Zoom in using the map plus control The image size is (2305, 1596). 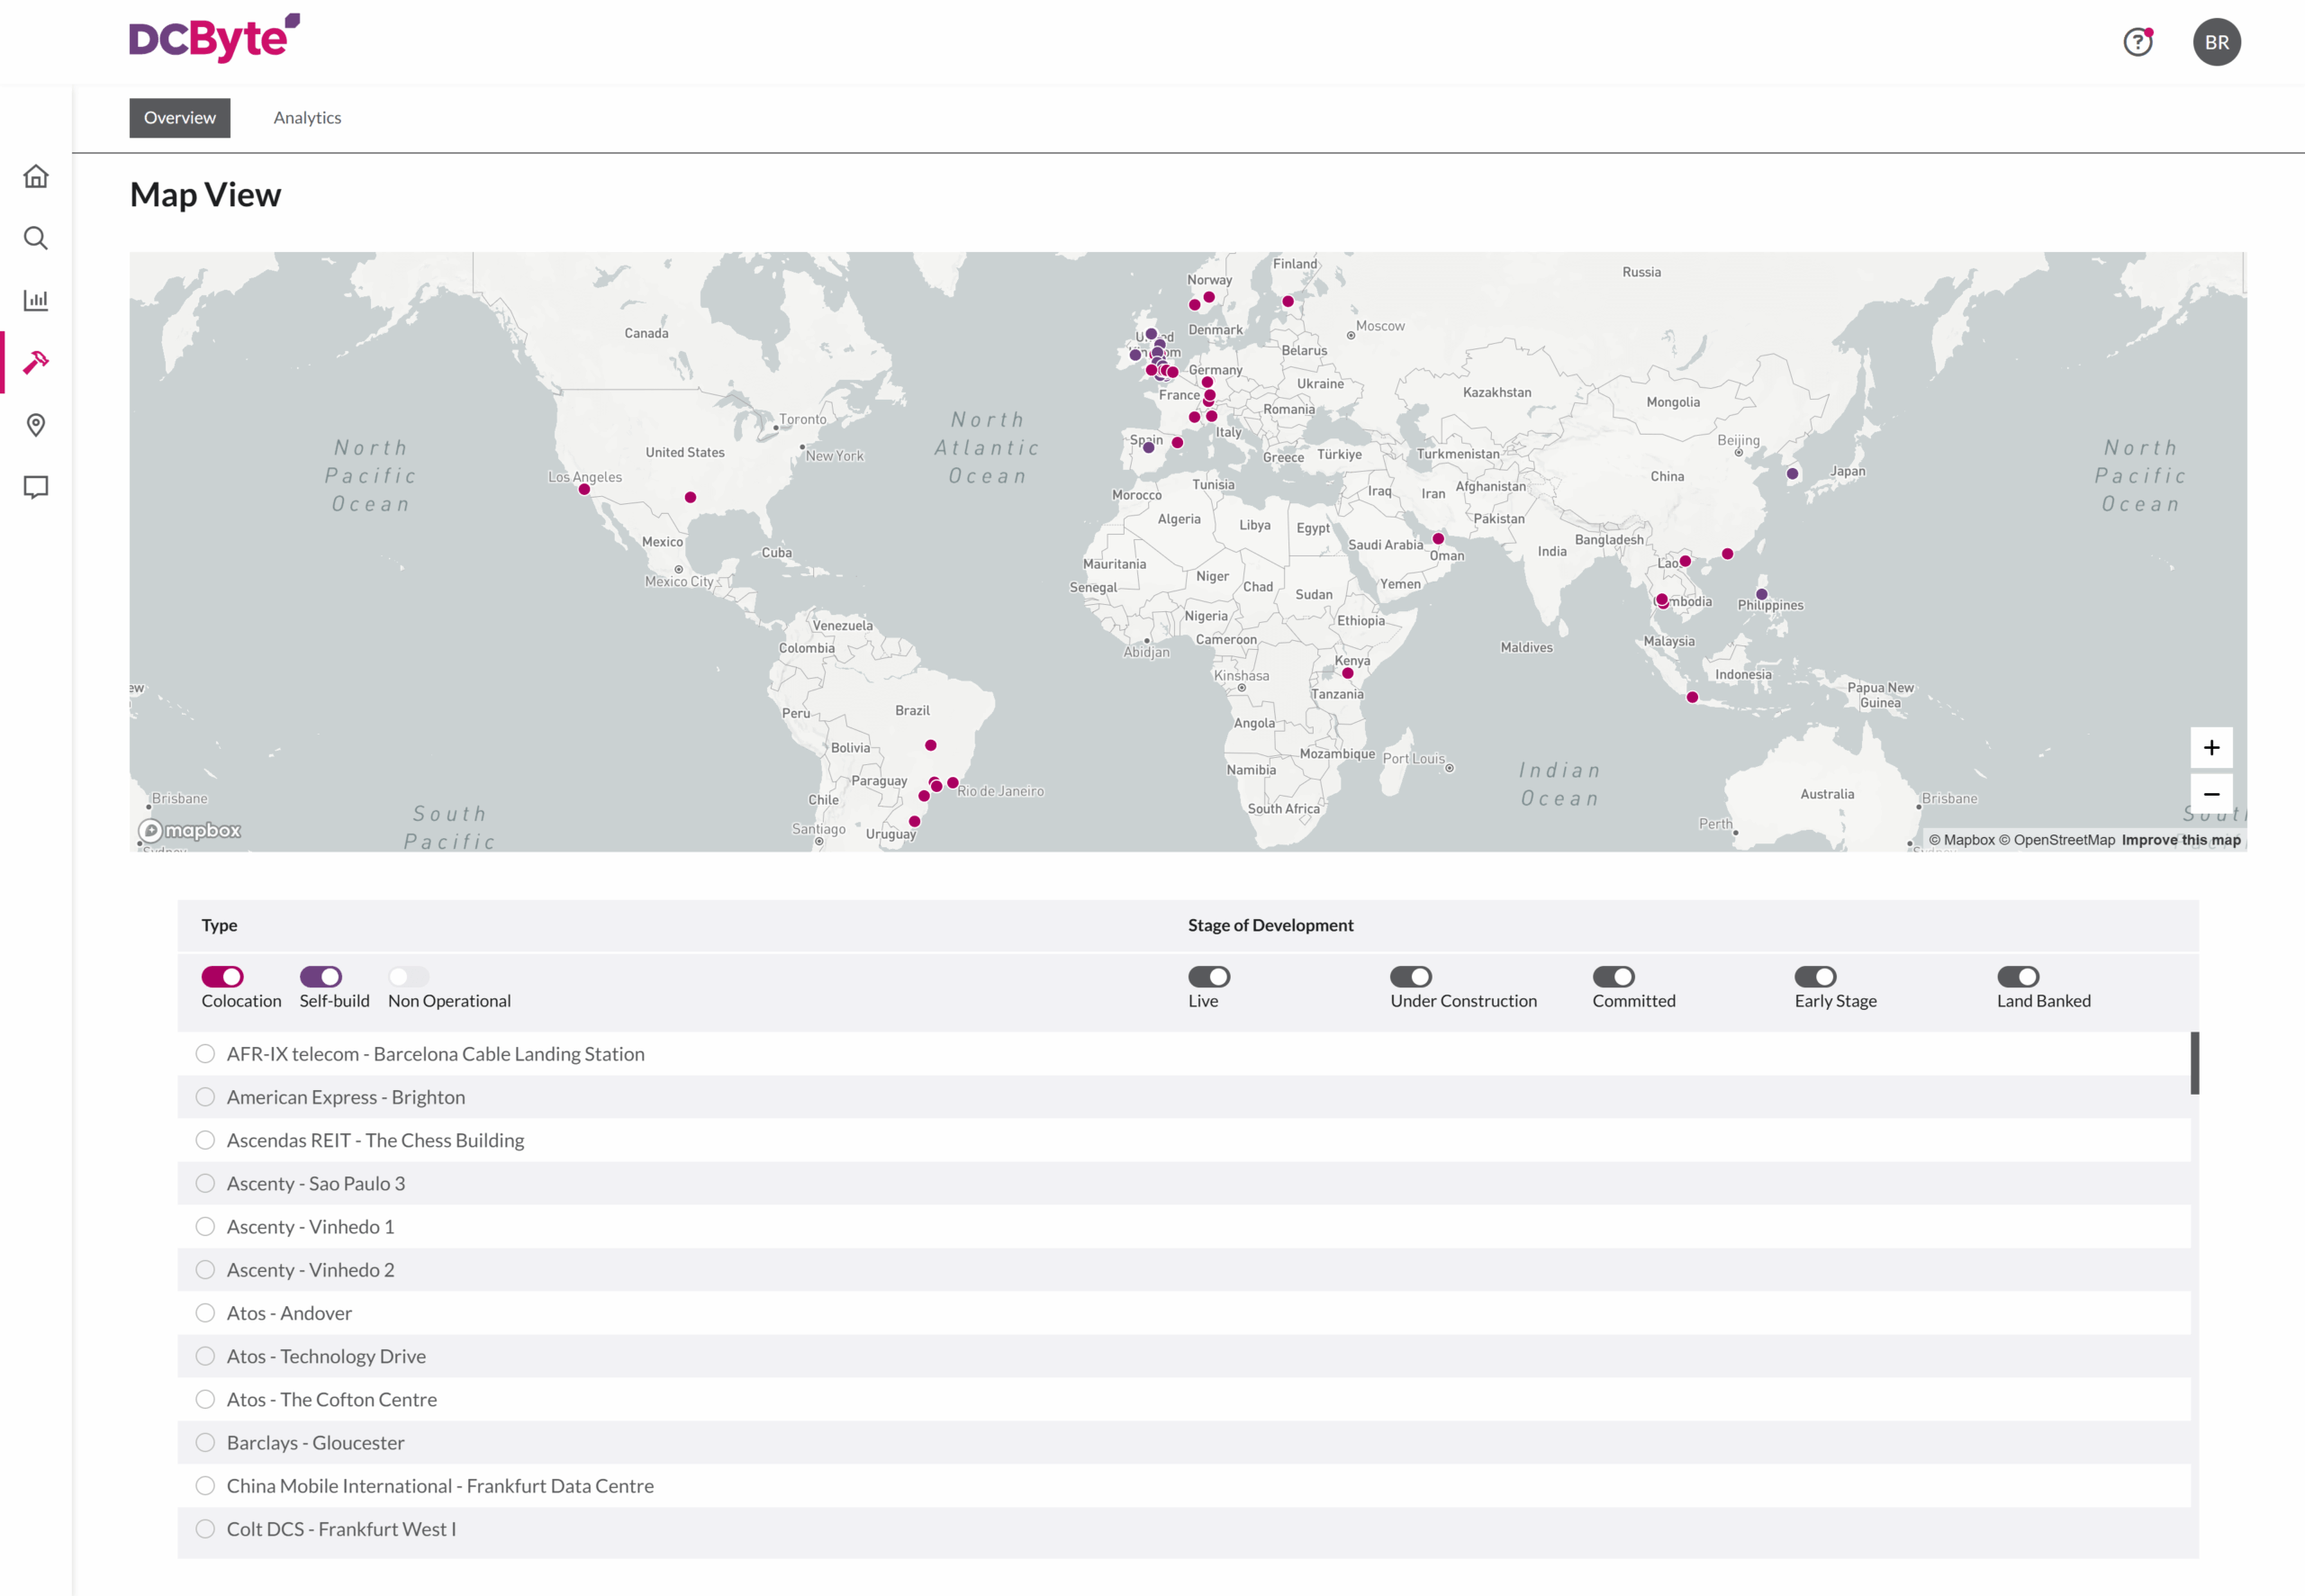(2212, 747)
